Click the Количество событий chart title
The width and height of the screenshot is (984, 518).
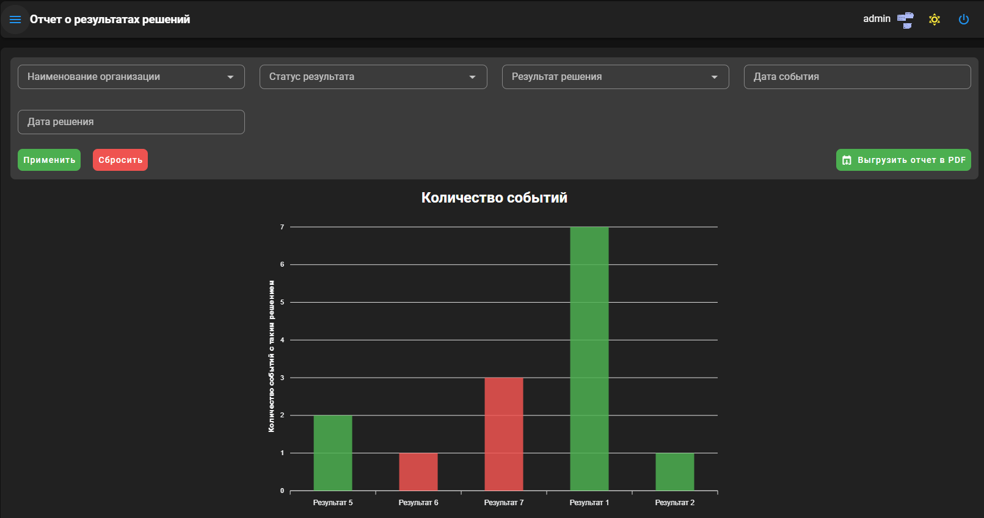pos(494,198)
